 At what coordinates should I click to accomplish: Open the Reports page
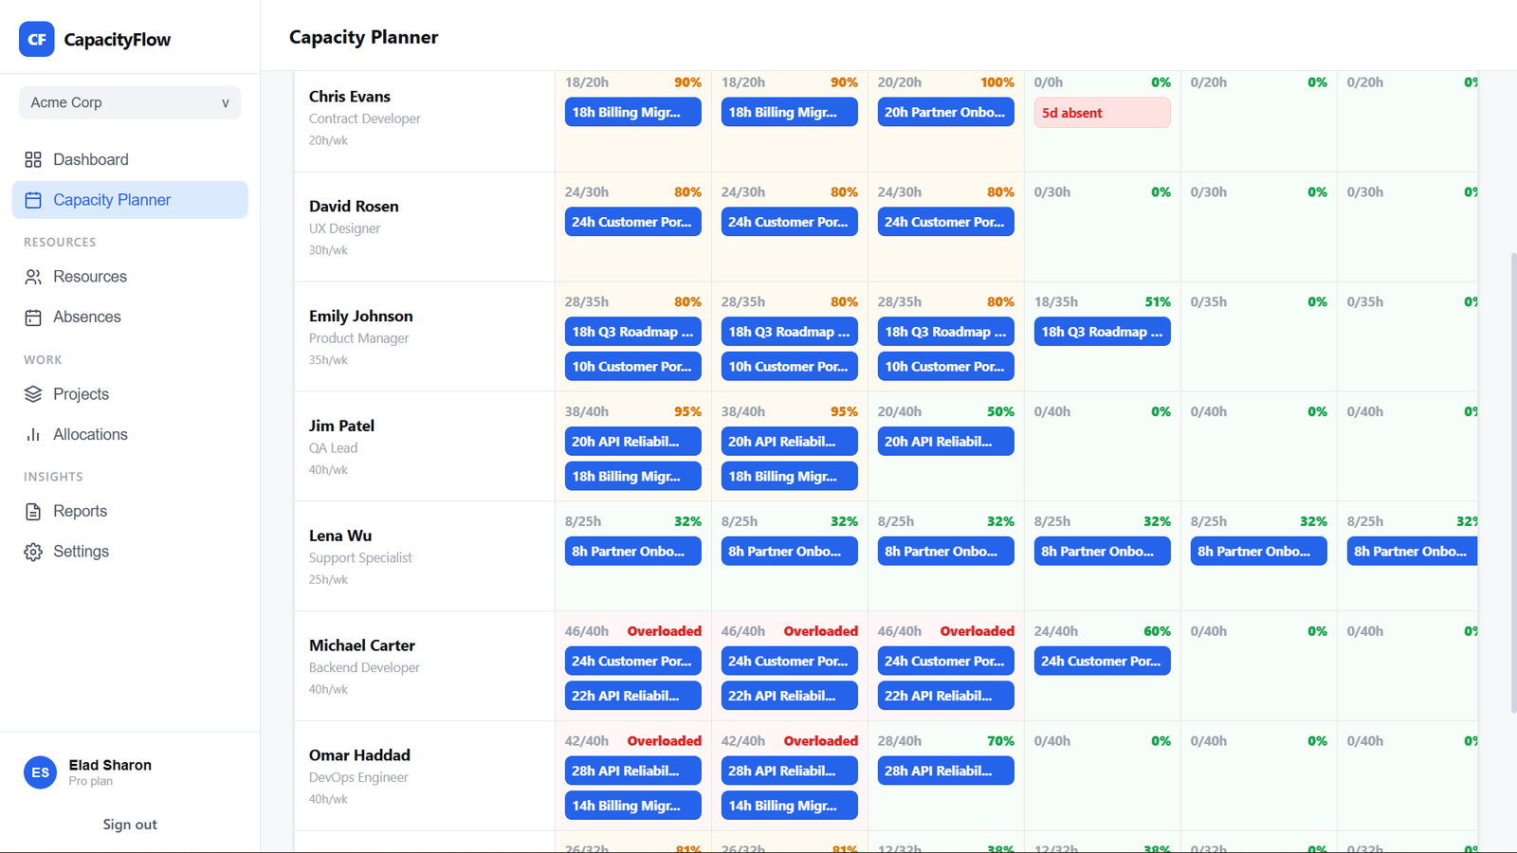[130, 511]
